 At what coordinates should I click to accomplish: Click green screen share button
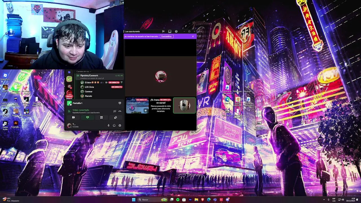pyautogui.click(x=87, y=118)
